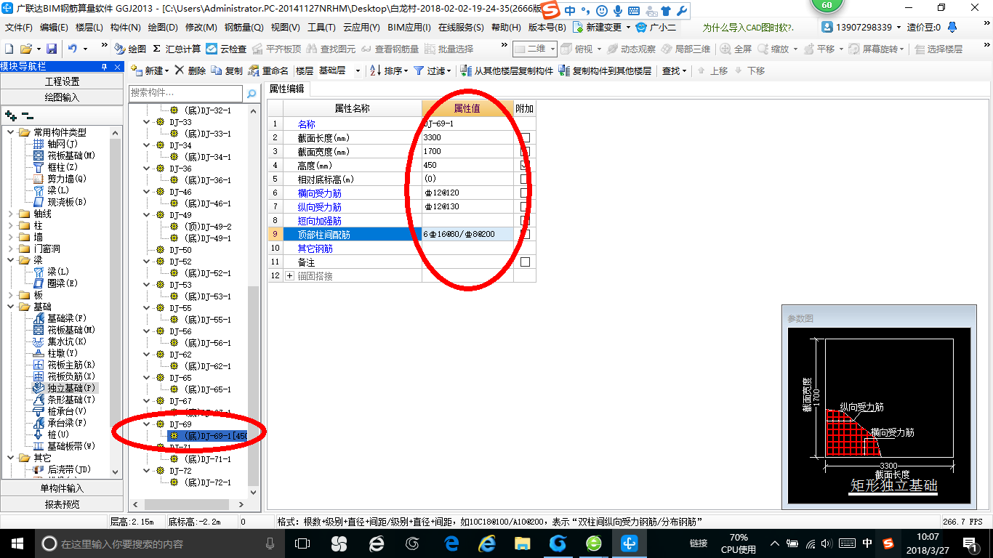Collapse the 常用构件类型 tree node
This screenshot has width=993, height=558.
pos(11,132)
